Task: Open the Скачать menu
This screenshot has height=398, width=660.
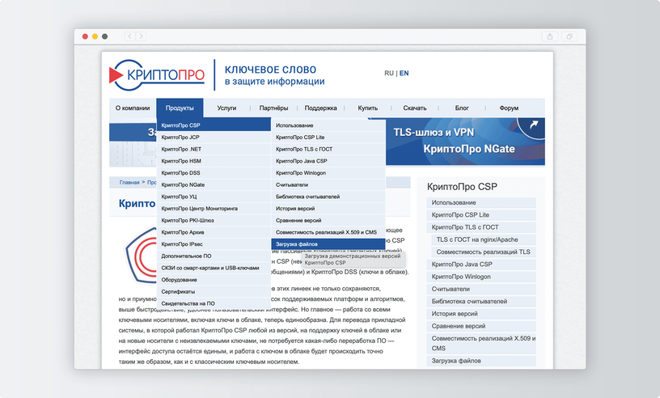Action: (415, 108)
